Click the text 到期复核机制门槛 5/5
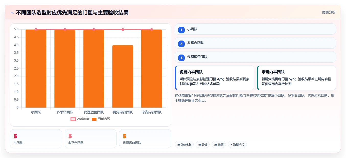The height and width of the screenshot is (158, 346). click(279, 79)
